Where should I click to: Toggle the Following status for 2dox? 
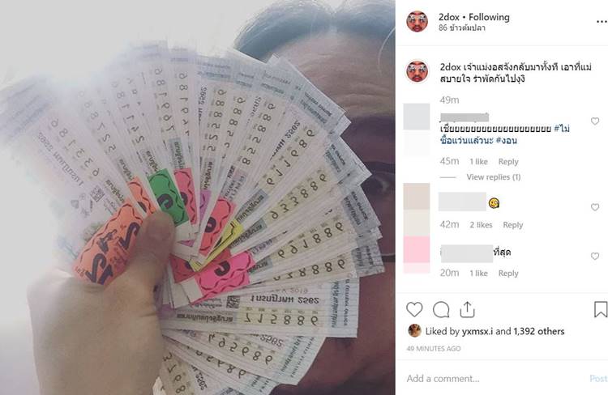(489, 17)
